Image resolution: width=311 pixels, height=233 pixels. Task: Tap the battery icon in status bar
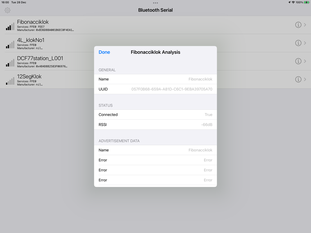coord(307,2)
